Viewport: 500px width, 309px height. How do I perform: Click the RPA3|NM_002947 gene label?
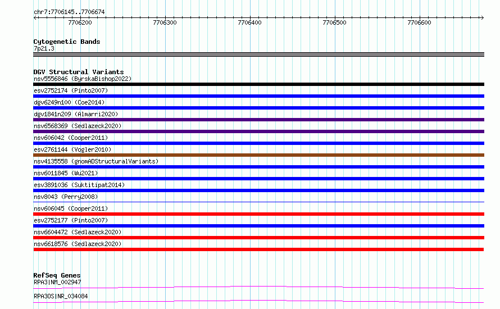click(57, 282)
